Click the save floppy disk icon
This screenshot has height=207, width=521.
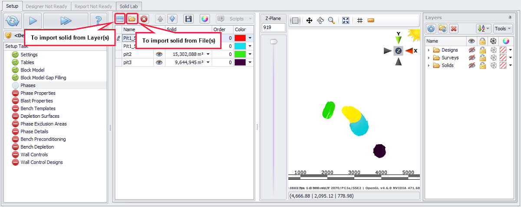pyautogui.click(x=188, y=19)
